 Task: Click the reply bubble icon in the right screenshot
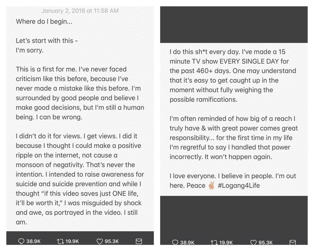[175, 242]
